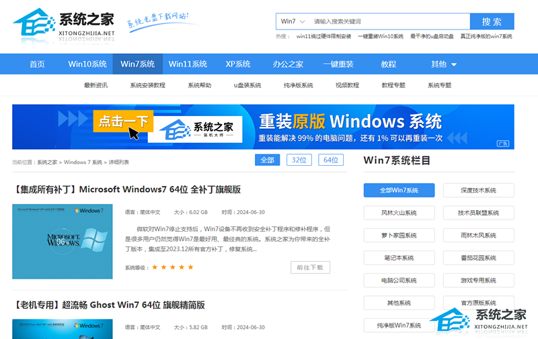This screenshot has width=538, height=339.
Task: Click 大小：5.82 GB text
Action: click(x=191, y=328)
